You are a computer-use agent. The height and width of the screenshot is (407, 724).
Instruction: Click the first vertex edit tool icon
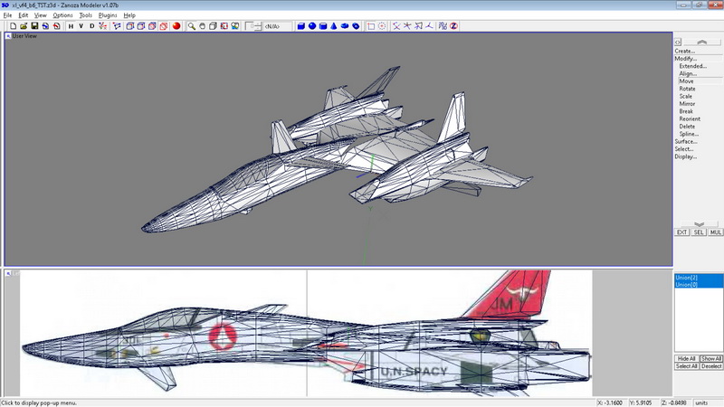pyautogui.click(x=396, y=26)
